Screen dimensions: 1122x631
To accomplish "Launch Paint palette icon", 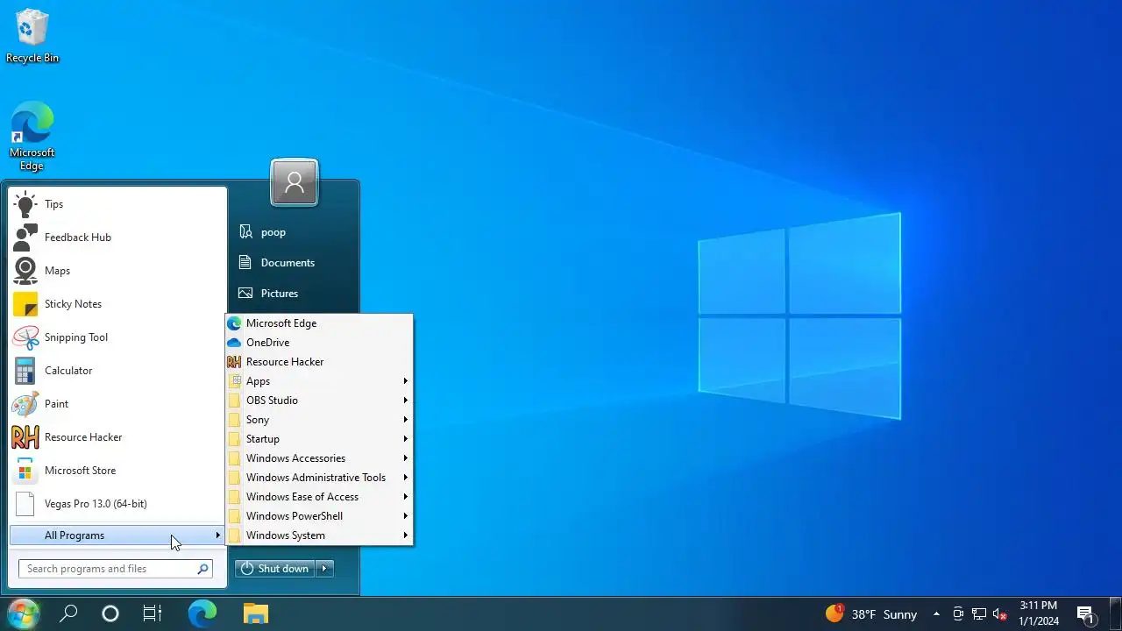I will 25,404.
